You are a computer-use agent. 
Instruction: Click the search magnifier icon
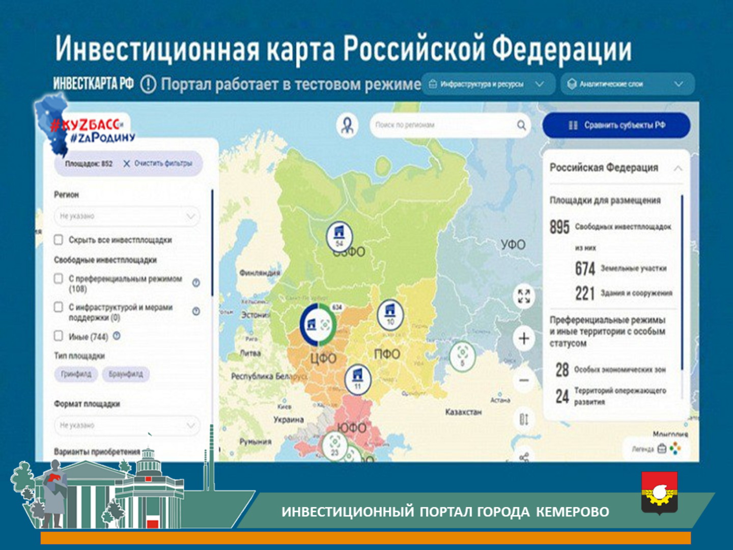pyautogui.click(x=521, y=125)
